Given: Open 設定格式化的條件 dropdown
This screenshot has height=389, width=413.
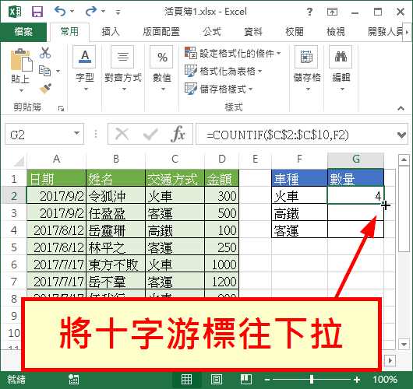Looking at the screenshot, I should [x=233, y=53].
